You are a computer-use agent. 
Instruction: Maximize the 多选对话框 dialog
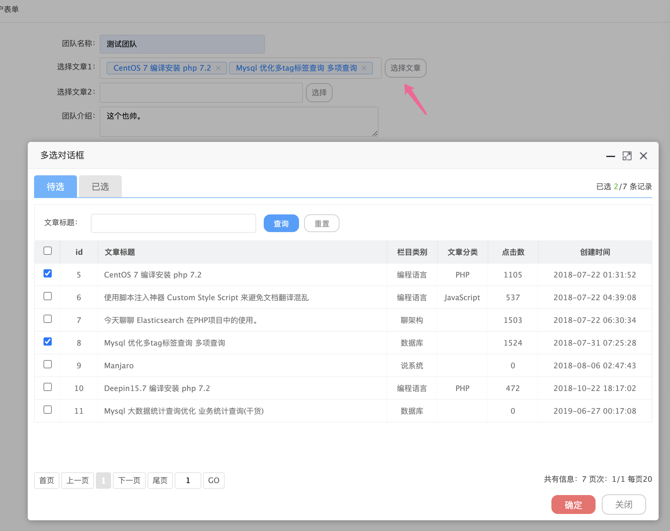(627, 156)
